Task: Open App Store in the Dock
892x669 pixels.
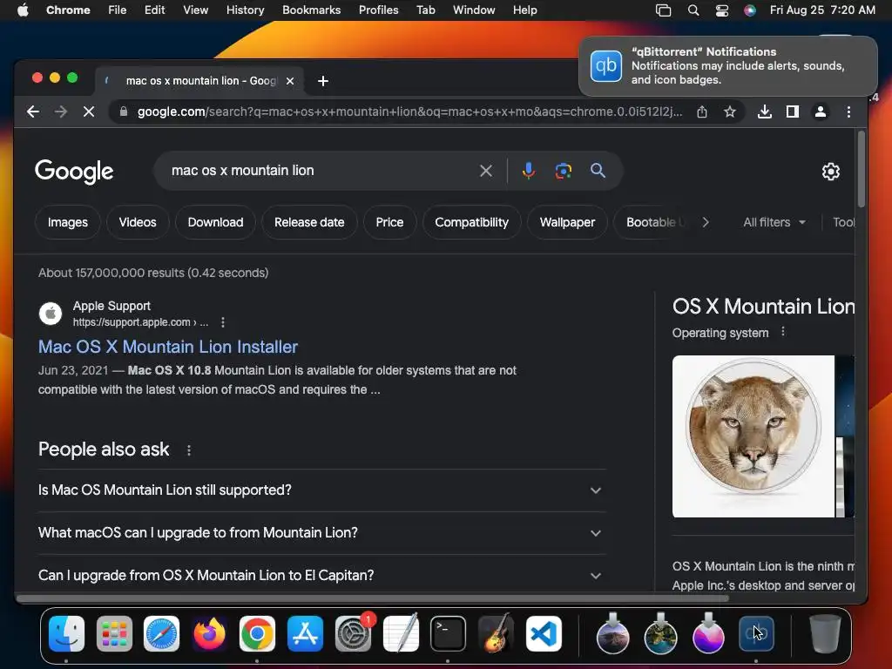Action: click(305, 634)
